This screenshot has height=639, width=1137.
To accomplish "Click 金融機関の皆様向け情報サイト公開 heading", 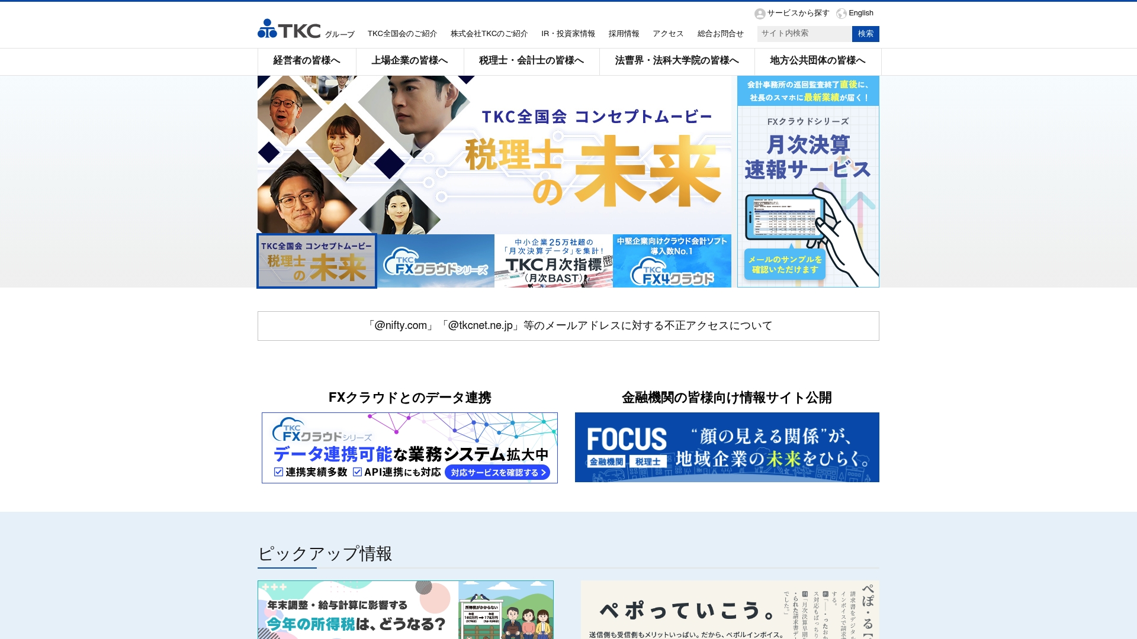I will [727, 398].
